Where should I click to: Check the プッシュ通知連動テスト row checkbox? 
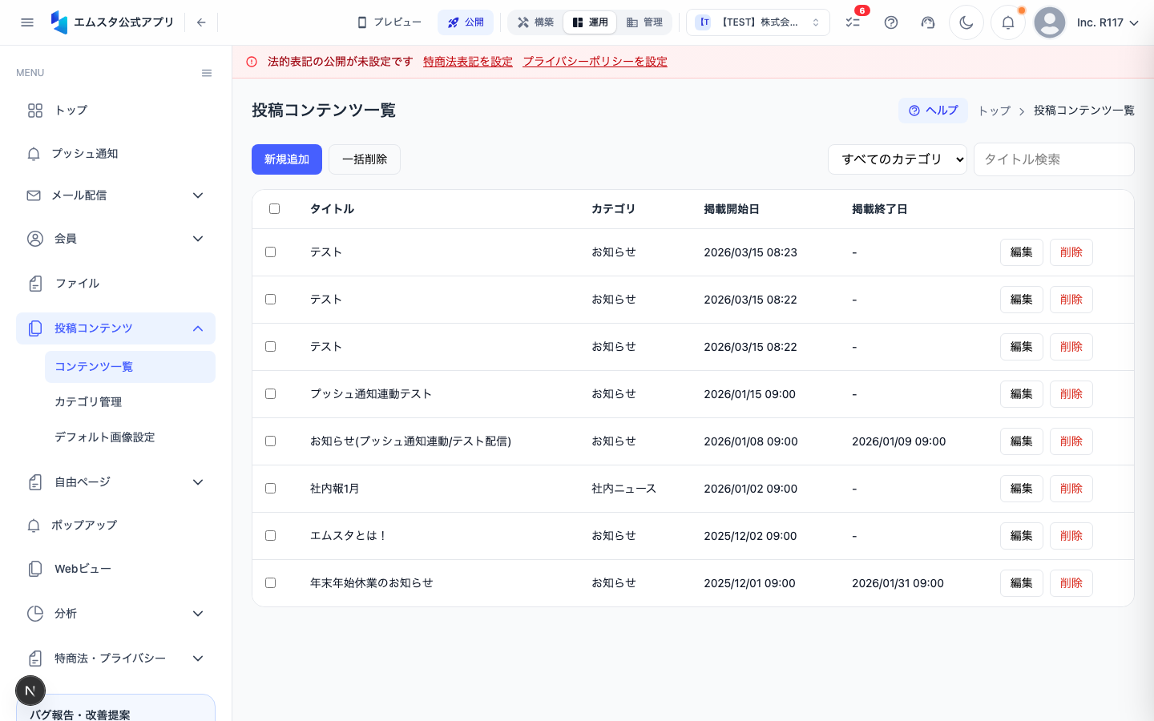(x=270, y=394)
